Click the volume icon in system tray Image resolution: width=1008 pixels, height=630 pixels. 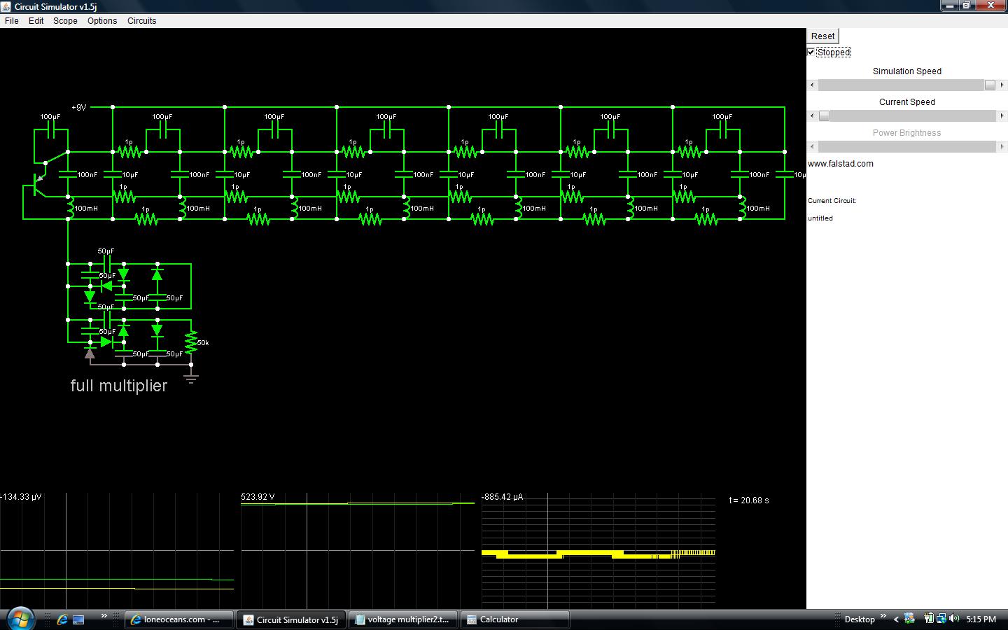click(954, 619)
